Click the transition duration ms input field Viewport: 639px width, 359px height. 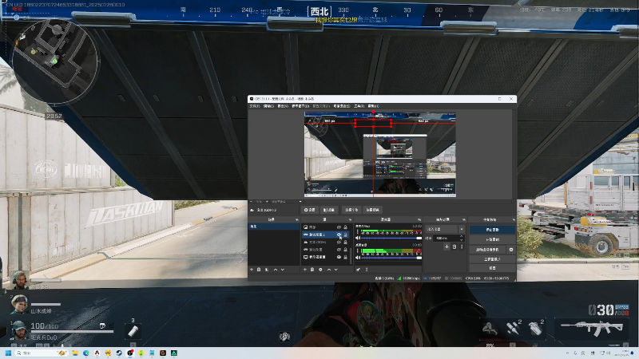point(446,238)
